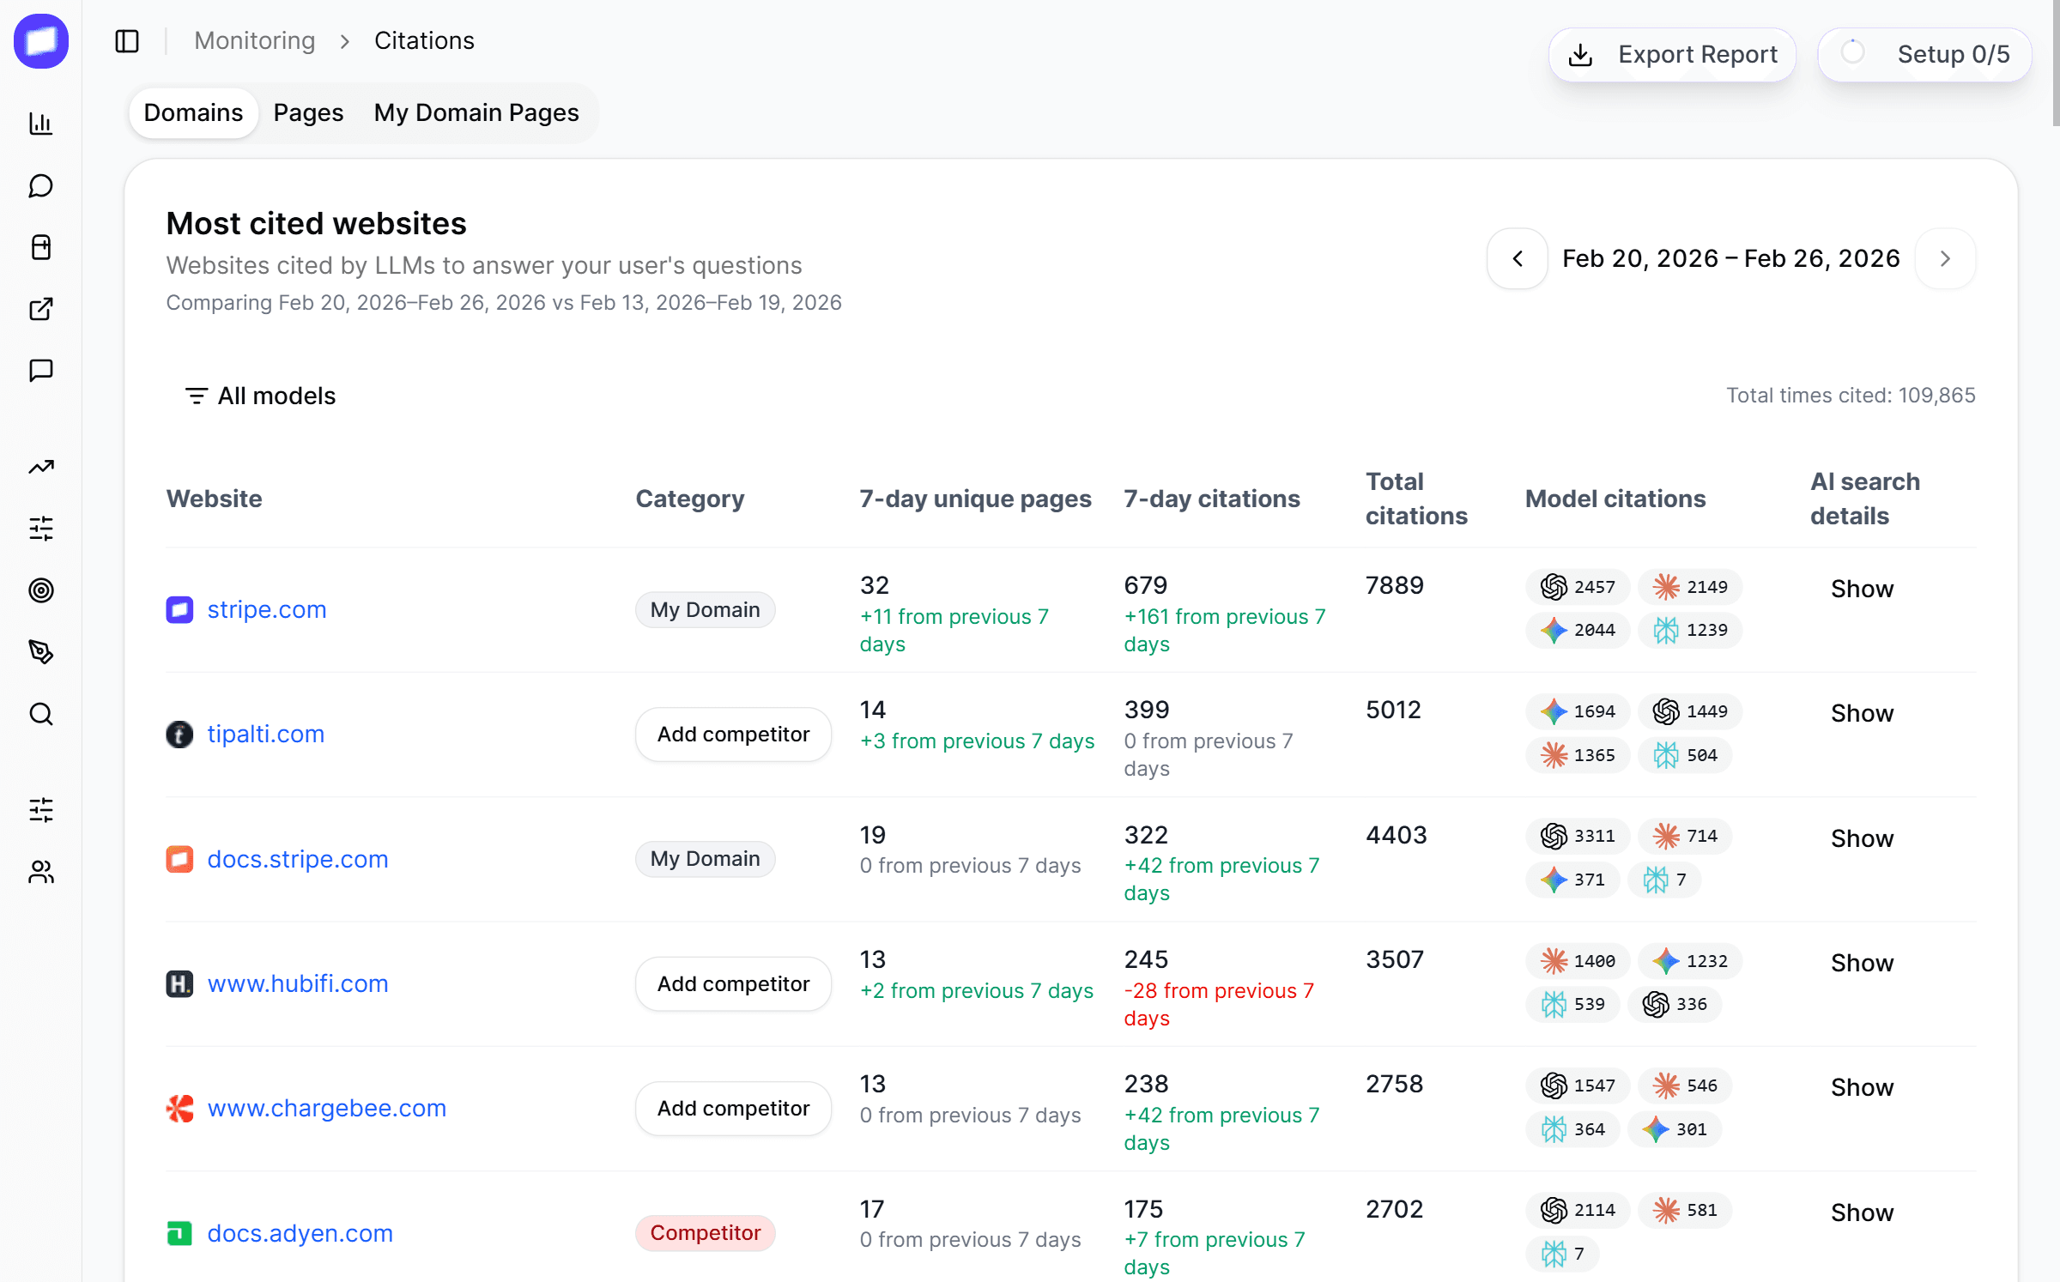Click total citations value 7889
This screenshot has height=1282, width=2060.
[x=1395, y=585]
